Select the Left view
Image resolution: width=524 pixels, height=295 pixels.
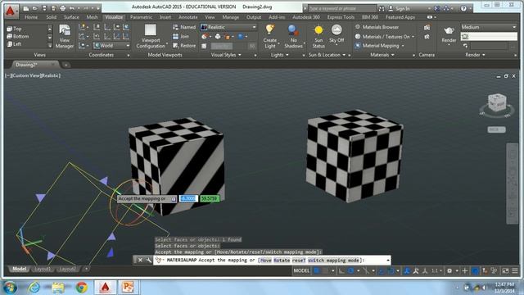click(15, 43)
